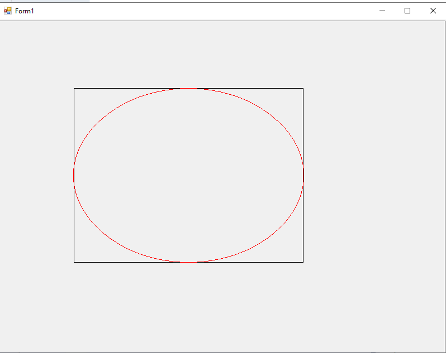Click the Form1 application icon in title bar
Image resolution: width=446 pixels, height=353 pixels.
[x=8, y=11]
